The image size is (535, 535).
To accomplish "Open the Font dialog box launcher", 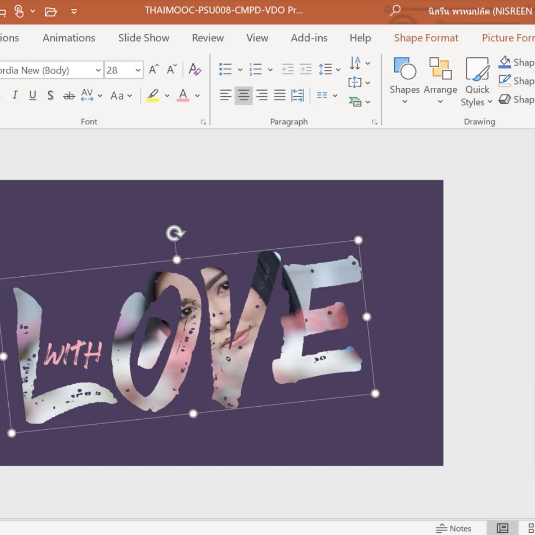I will coord(203,122).
